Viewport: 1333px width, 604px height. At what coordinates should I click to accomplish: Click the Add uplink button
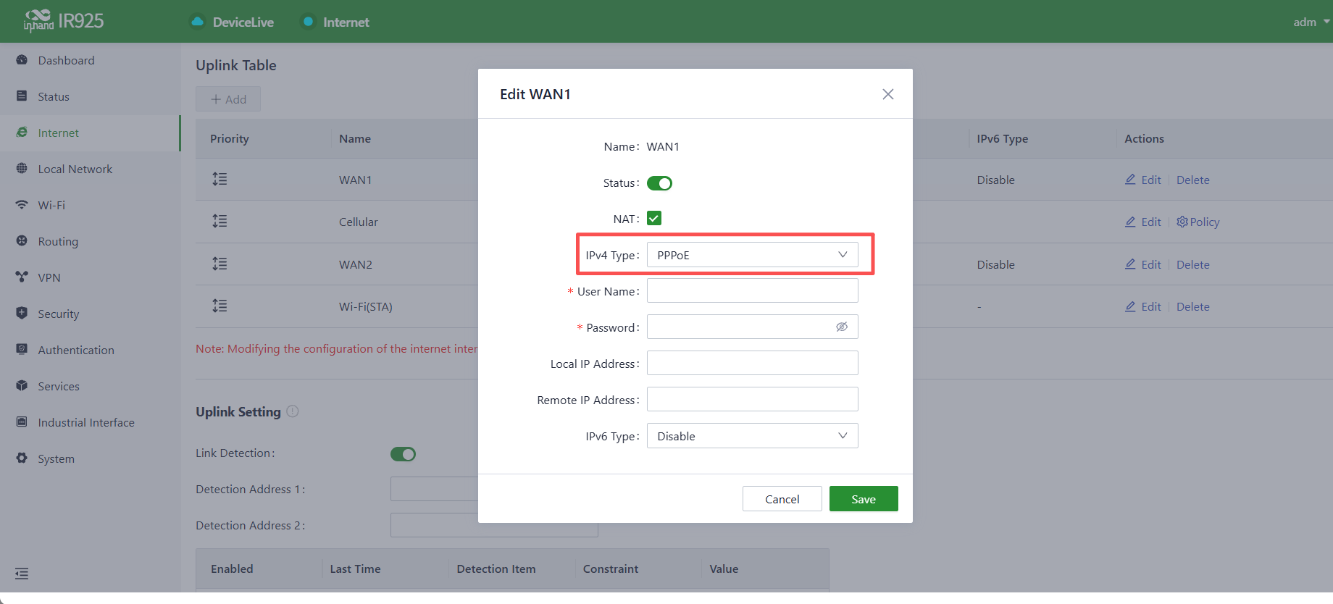[x=228, y=99]
